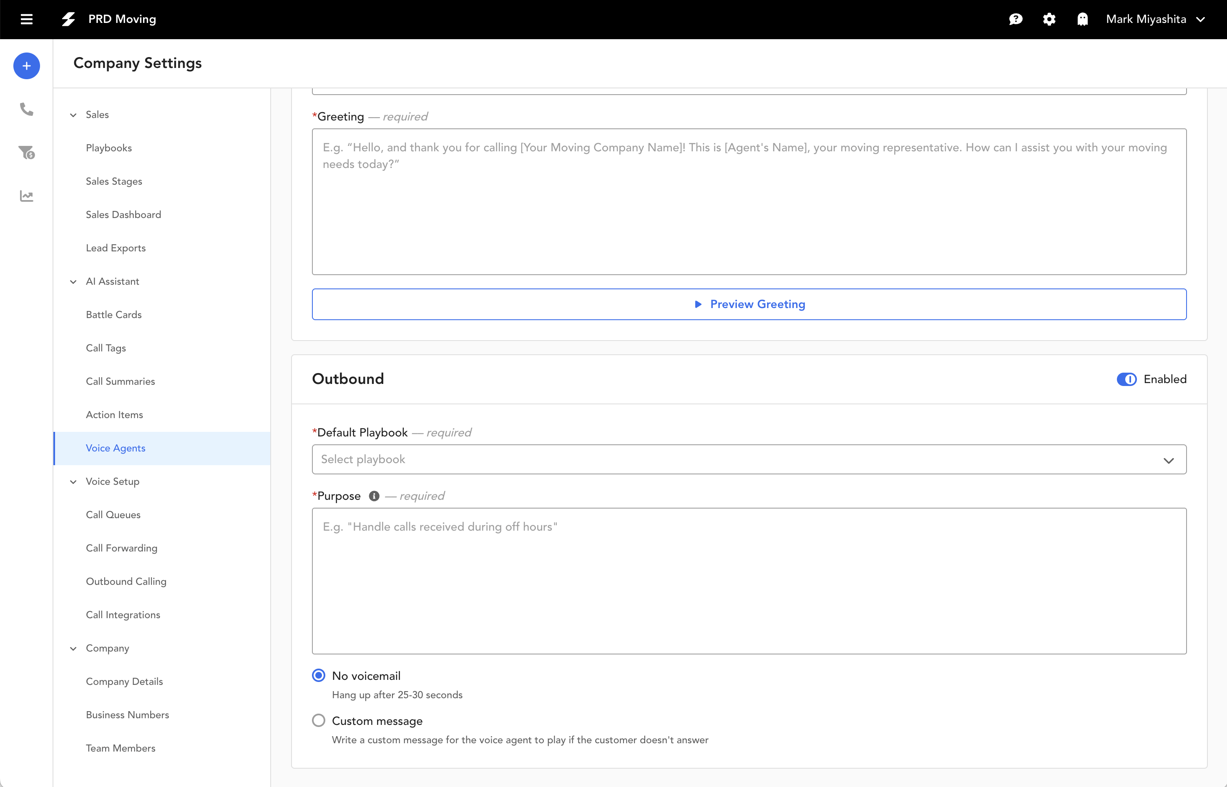Click the ghost support icon
This screenshot has width=1227, height=787.
1083,20
